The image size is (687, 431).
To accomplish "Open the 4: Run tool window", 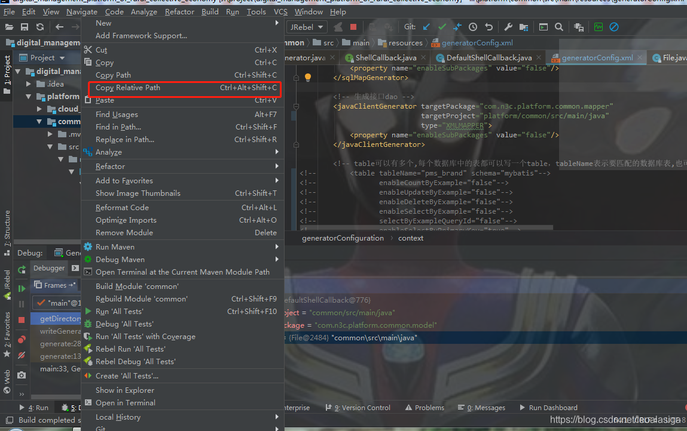I will (x=33, y=408).
